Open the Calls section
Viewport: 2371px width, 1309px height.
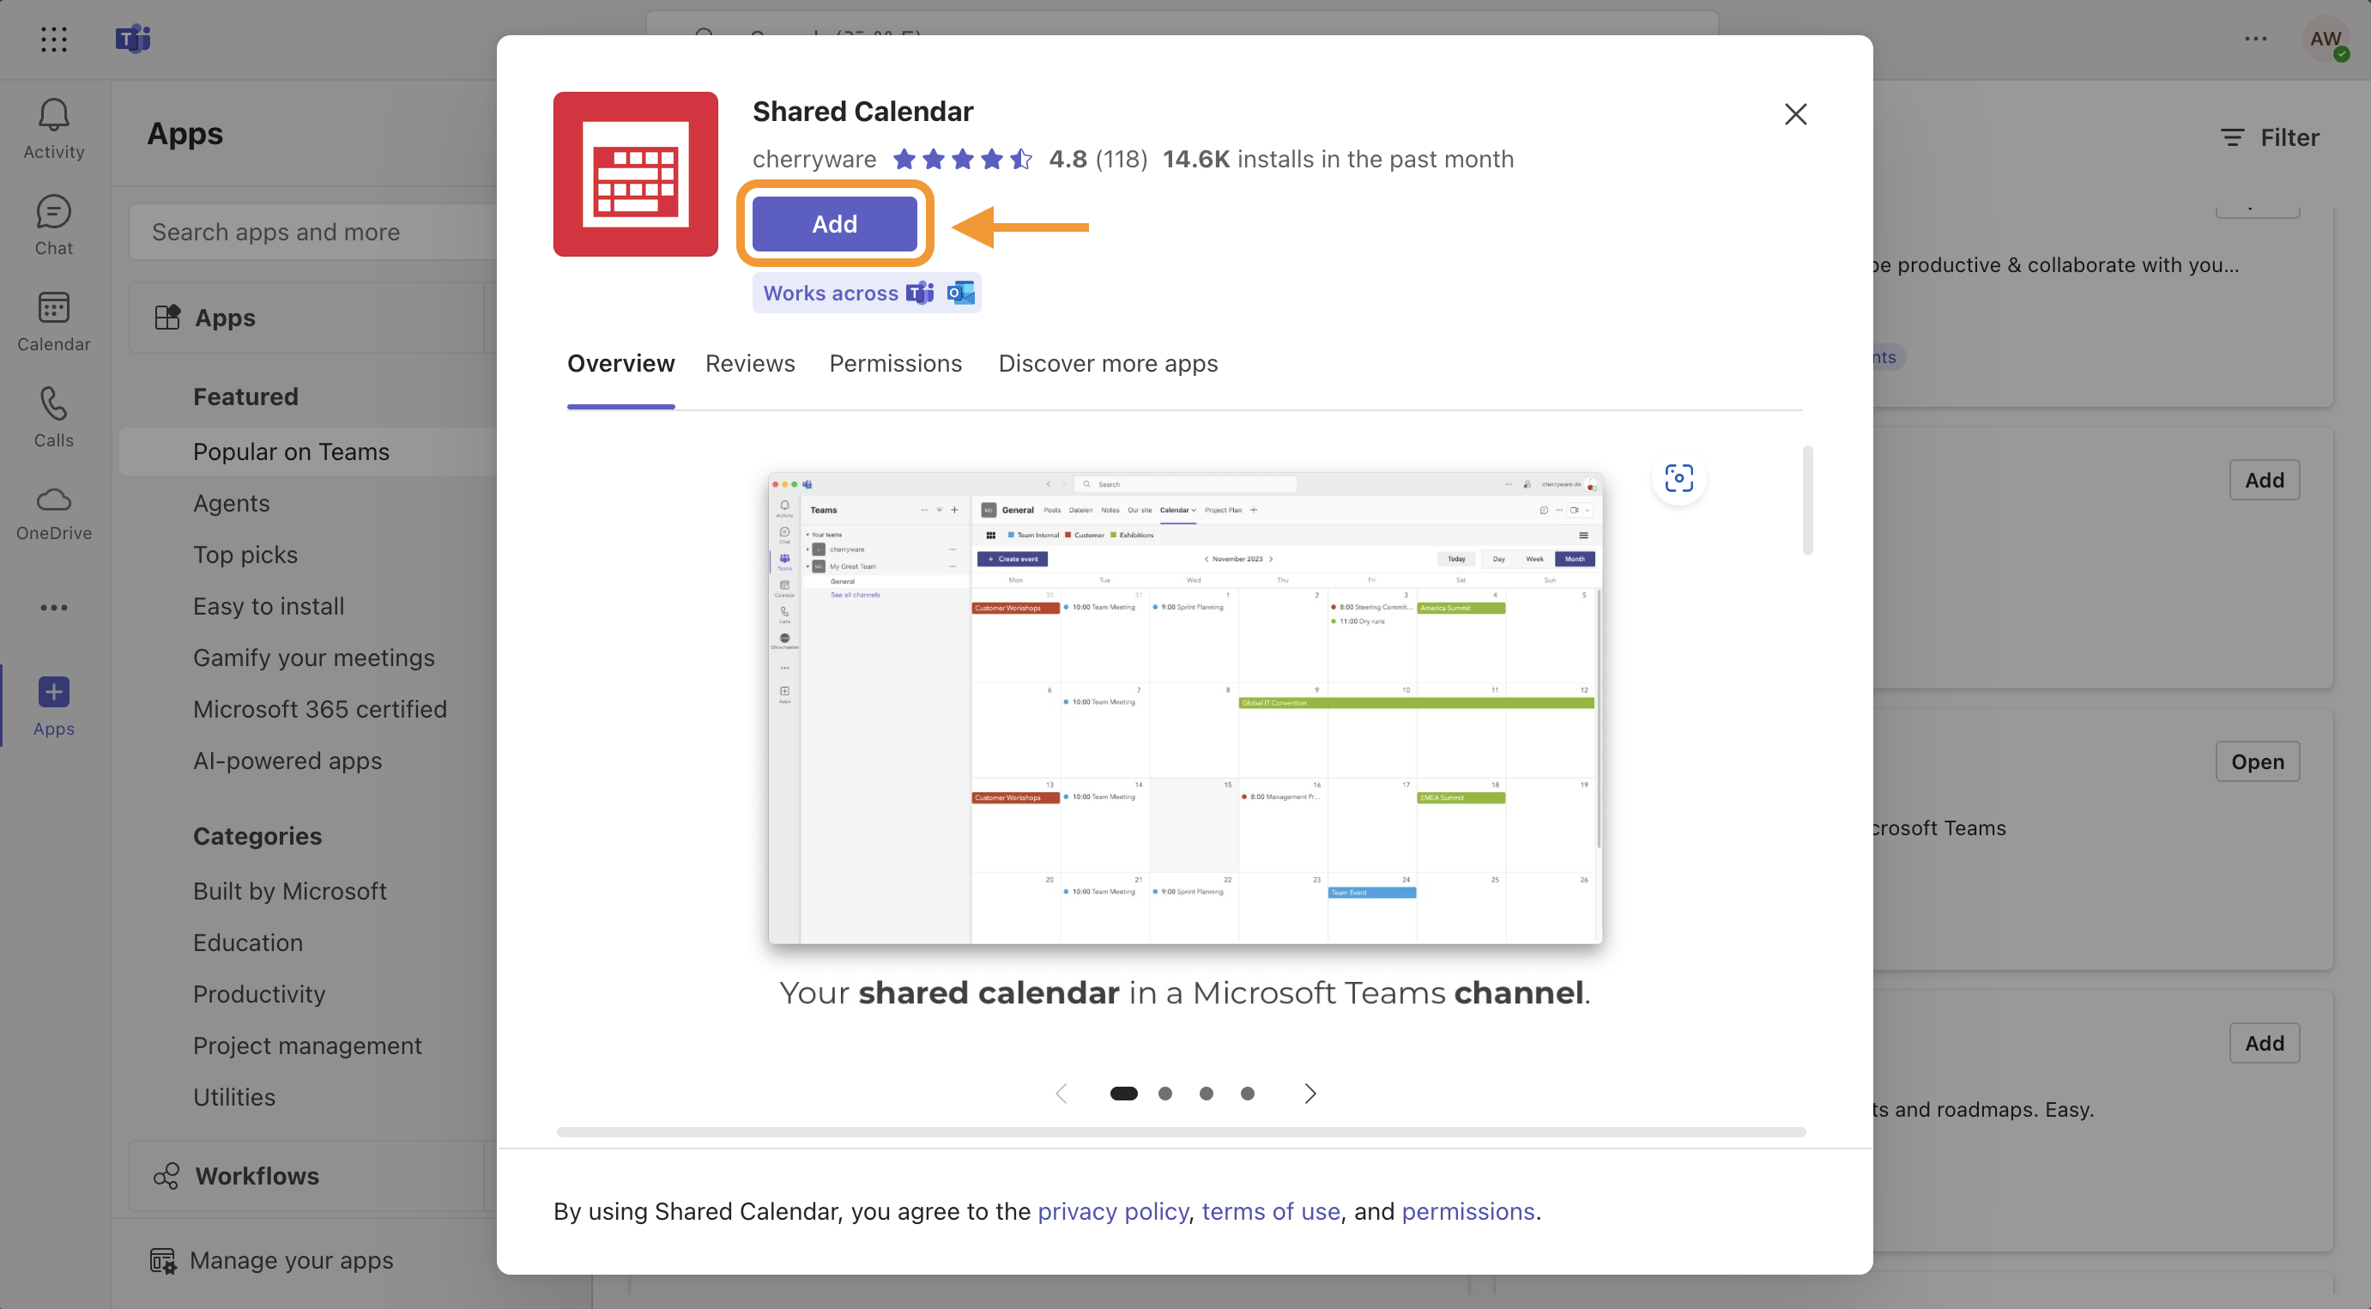click(x=52, y=417)
